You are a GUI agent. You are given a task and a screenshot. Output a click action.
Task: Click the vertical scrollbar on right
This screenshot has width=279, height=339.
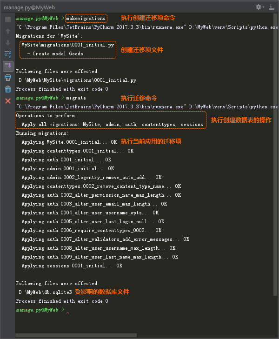tap(275, 155)
